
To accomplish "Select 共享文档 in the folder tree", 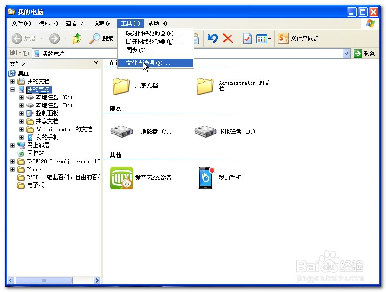I will tap(47, 121).
